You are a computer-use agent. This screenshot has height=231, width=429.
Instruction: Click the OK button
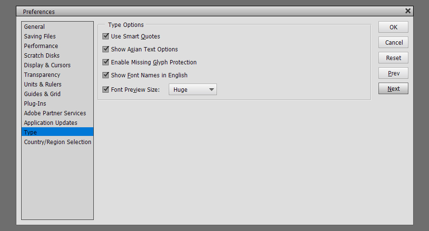(x=393, y=27)
